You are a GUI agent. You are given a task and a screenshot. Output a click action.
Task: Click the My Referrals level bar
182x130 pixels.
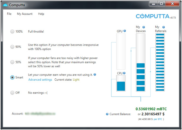pos(160,62)
